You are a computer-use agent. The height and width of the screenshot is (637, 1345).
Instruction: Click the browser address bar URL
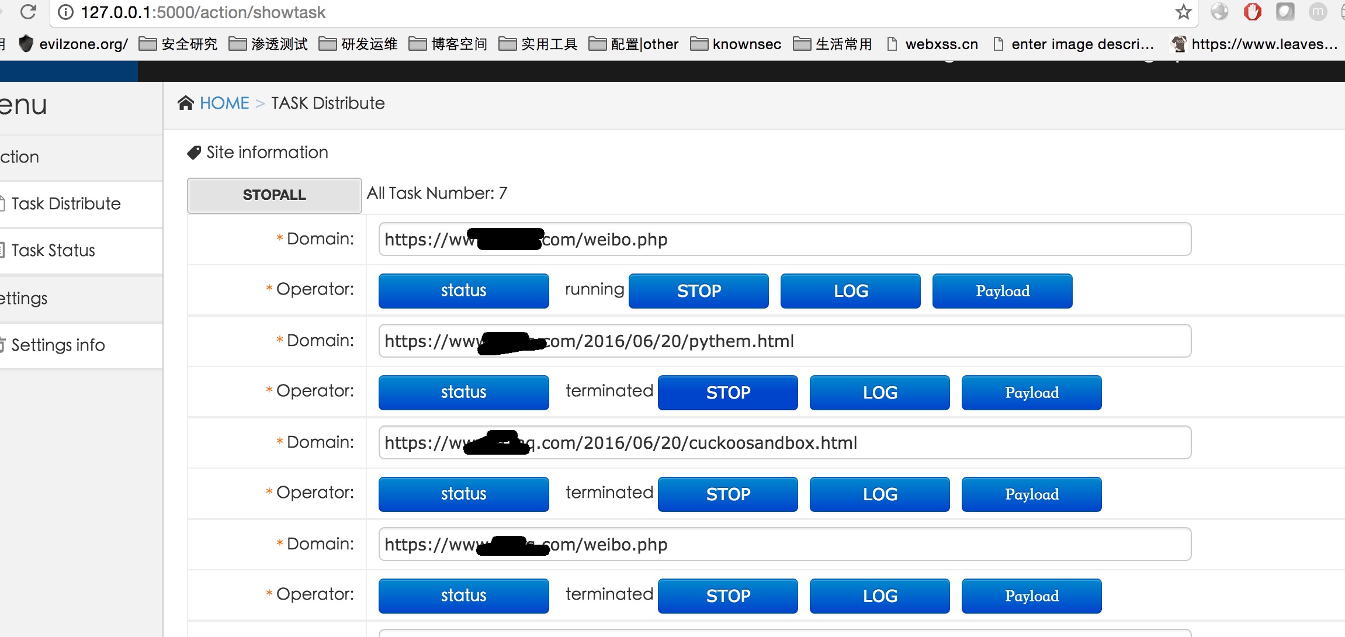203,12
